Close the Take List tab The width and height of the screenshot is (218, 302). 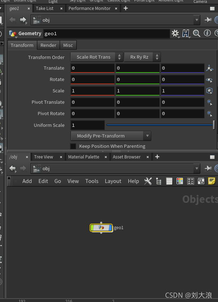tap(61, 9)
